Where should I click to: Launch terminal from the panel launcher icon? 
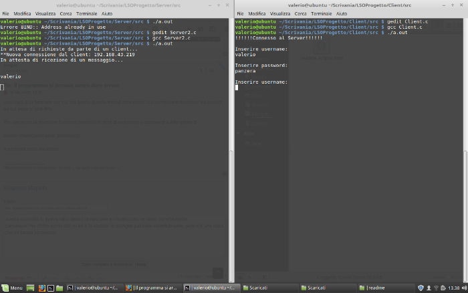(51, 288)
